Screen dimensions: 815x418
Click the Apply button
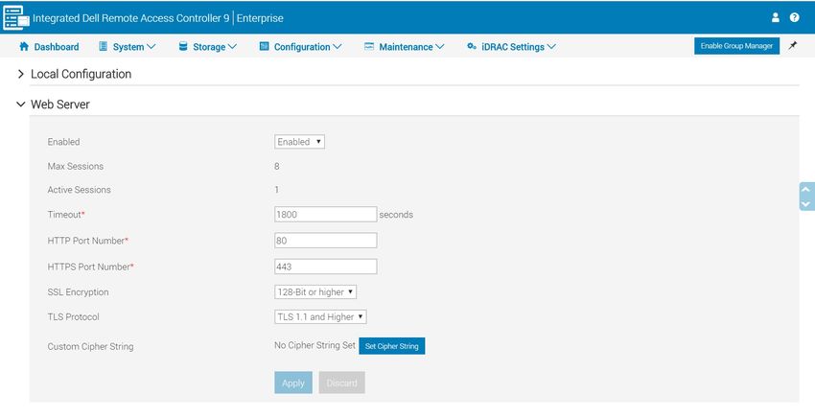pos(293,383)
